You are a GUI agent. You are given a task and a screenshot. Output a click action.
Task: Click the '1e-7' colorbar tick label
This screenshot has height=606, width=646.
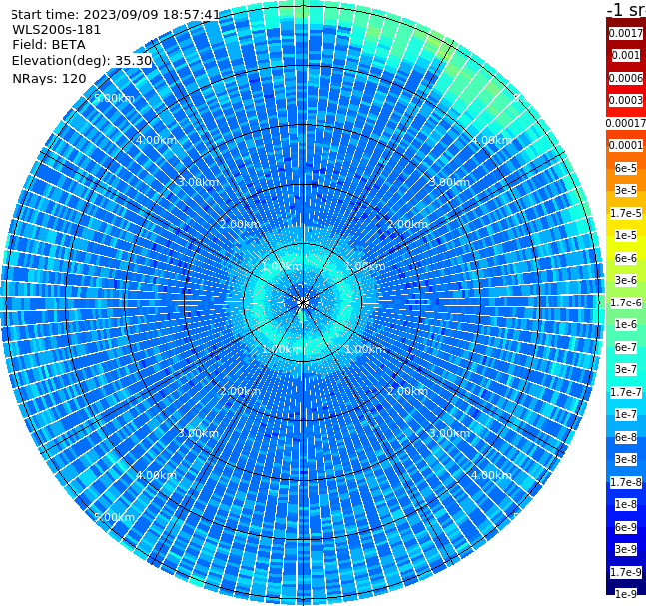[626, 414]
